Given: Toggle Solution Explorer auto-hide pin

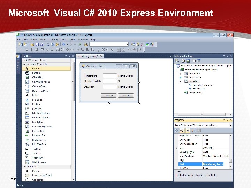Looking at the screenshot, I should click(x=227, y=56).
